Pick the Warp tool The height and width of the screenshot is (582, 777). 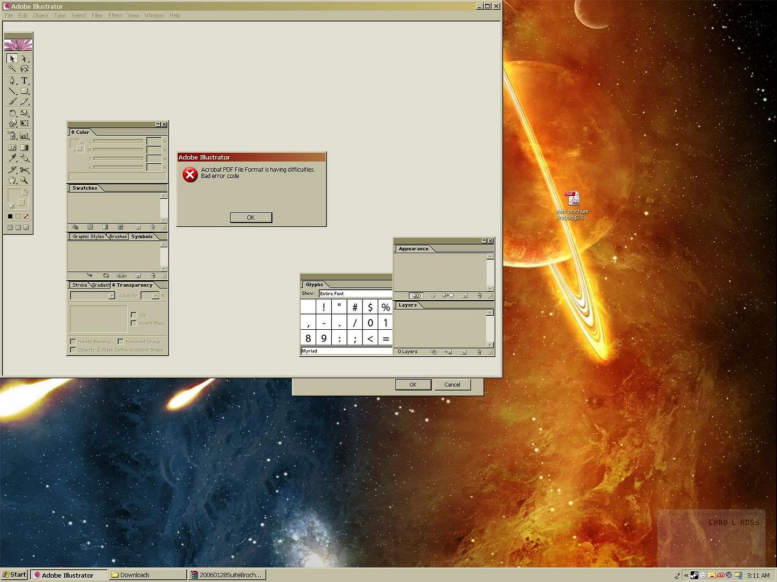pos(12,123)
